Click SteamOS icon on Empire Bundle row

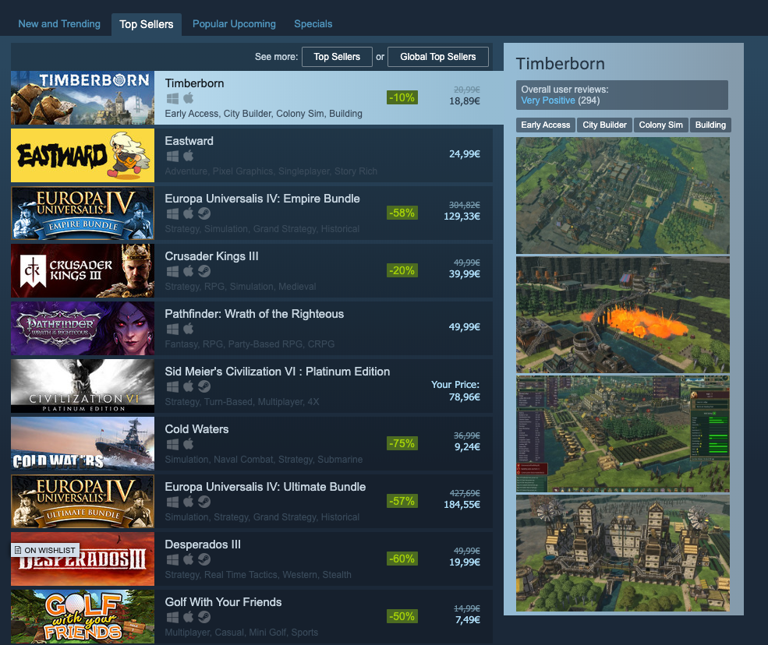click(x=204, y=213)
